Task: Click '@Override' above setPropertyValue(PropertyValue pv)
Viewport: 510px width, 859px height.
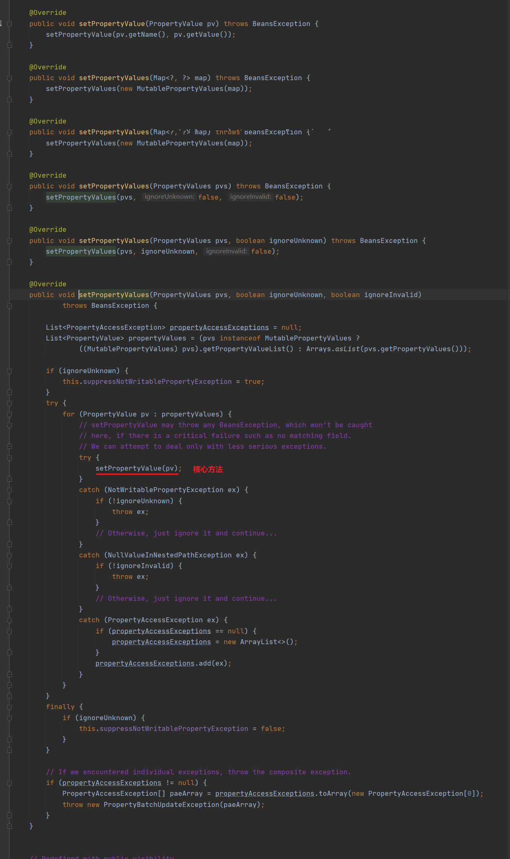Action: [x=48, y=13]
